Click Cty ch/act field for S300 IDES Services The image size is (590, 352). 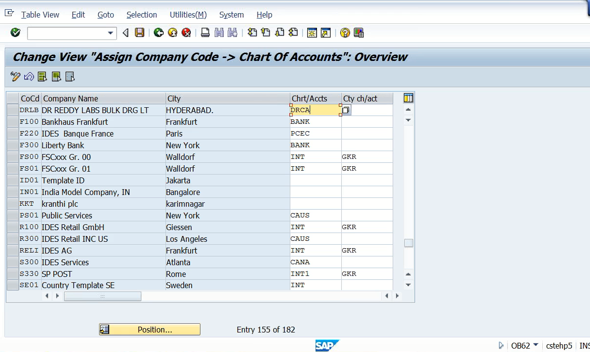click(367, 262)
